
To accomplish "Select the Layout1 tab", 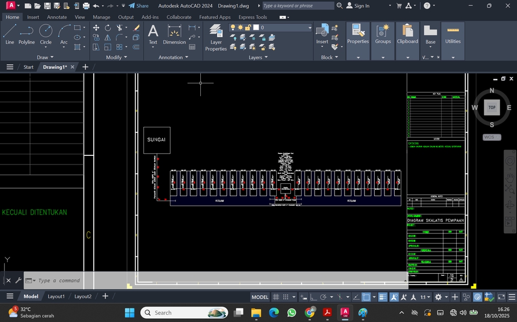I will click(56, 296).
